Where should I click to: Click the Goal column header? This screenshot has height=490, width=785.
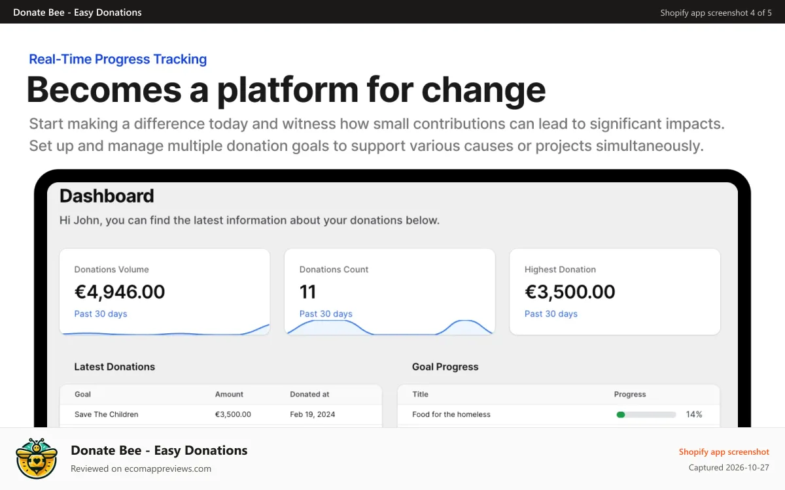[x=83, y=395]
